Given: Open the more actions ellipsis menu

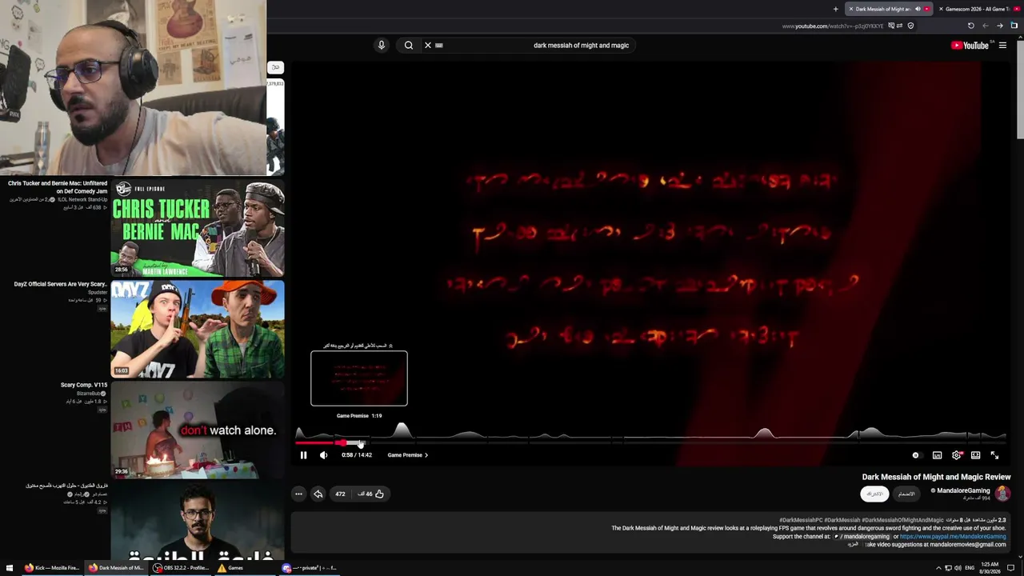Looking at the screenshot, I should coord(298,494).
